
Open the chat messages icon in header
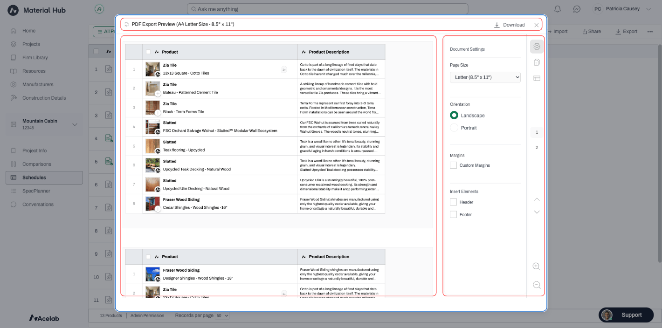coord(577,9)
